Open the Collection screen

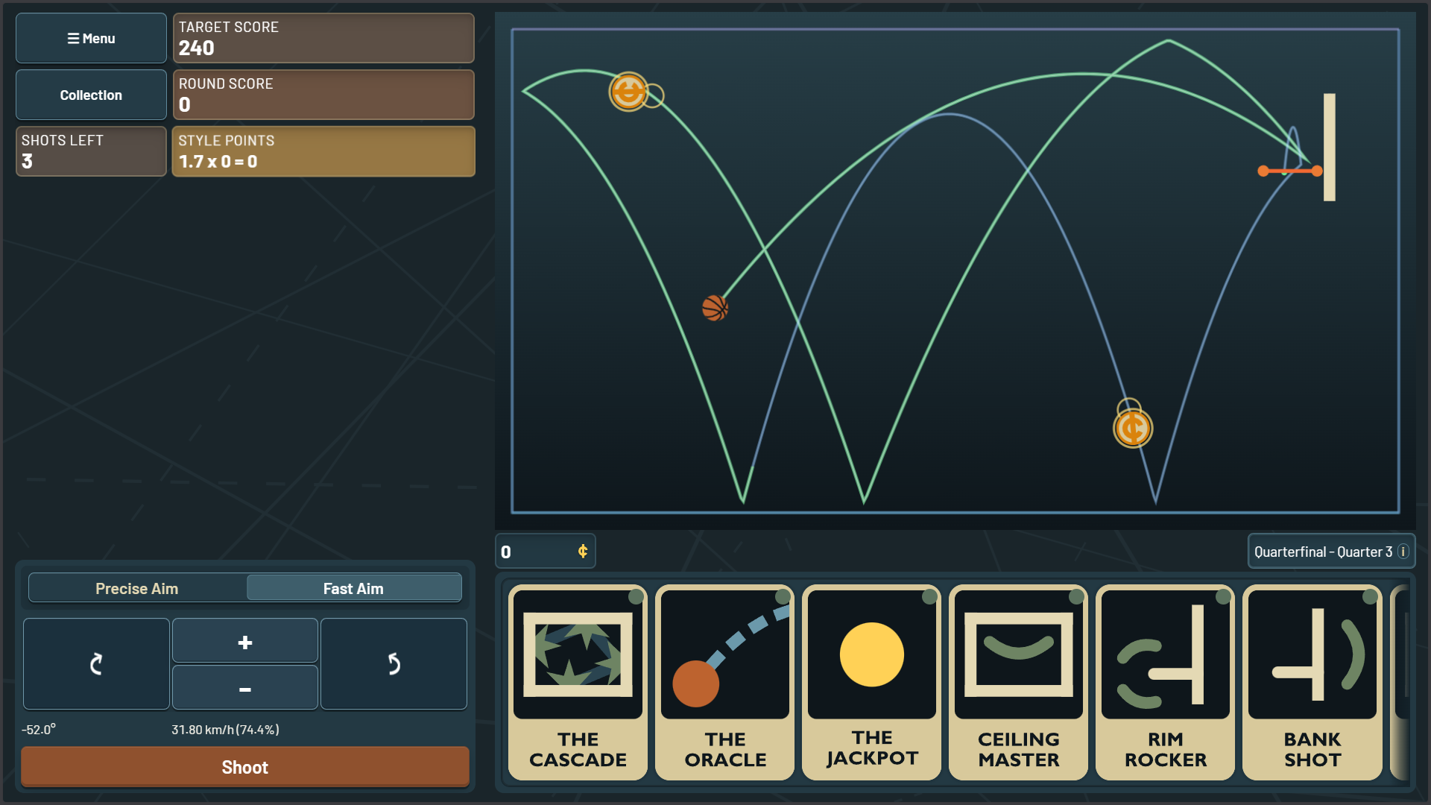(91, 95)
